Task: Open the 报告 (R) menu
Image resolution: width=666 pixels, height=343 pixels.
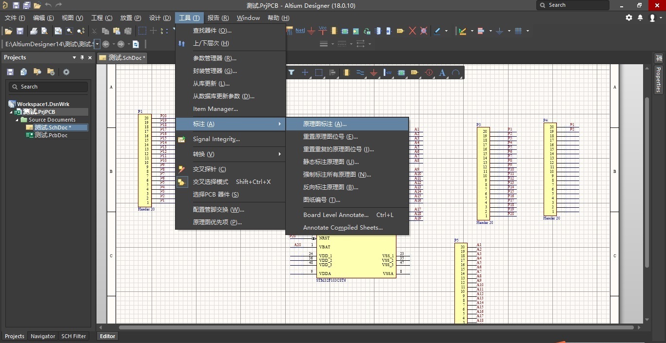Action: coord(218,18)
